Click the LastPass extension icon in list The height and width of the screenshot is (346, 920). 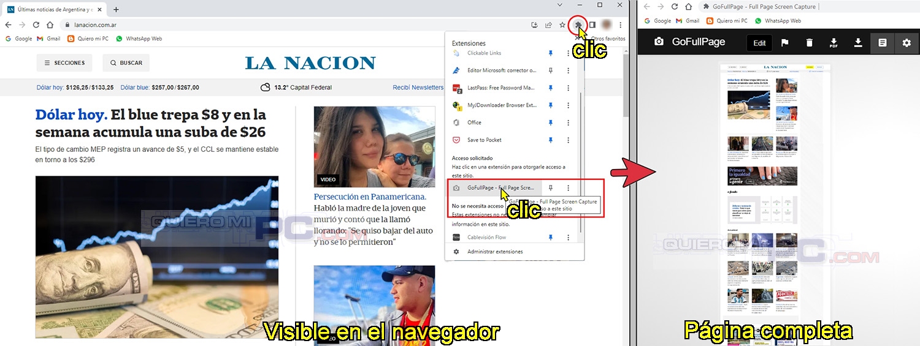[456, 88]
